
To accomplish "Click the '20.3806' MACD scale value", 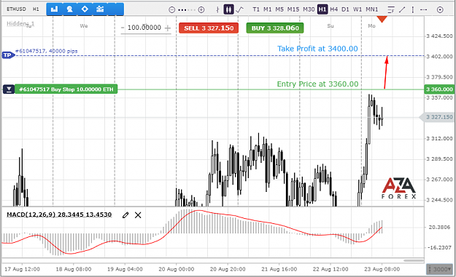I will pyautogui.click(x=440, y=227).
